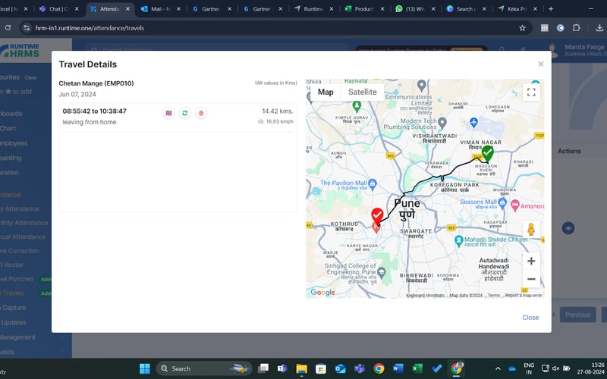Open Outlook from taskbar

tap(340, 368)
